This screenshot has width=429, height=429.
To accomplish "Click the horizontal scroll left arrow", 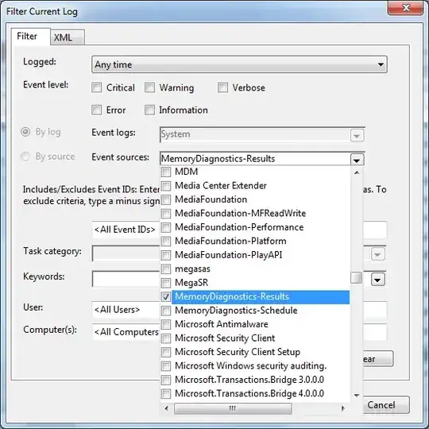I will tap(167, 408).
